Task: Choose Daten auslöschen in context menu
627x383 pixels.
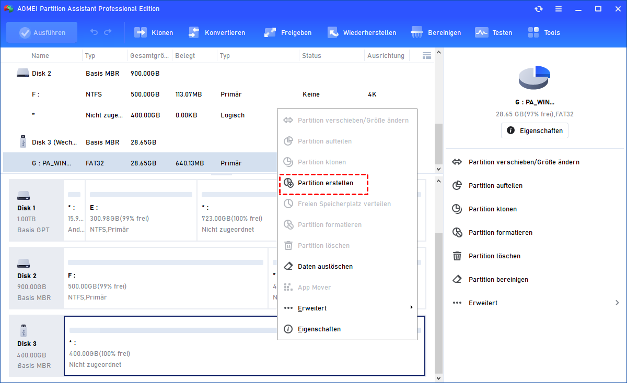Action: 347,267
